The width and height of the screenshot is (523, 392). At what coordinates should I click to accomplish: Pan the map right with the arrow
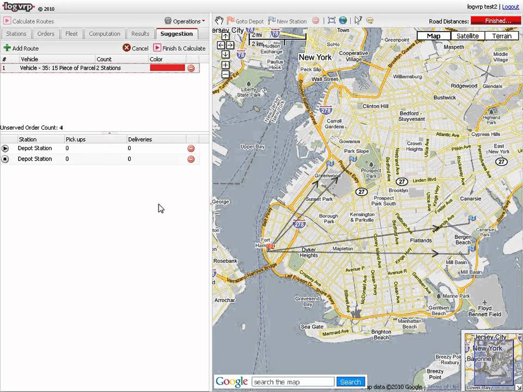pyautogui.click(x=230, y=45)
